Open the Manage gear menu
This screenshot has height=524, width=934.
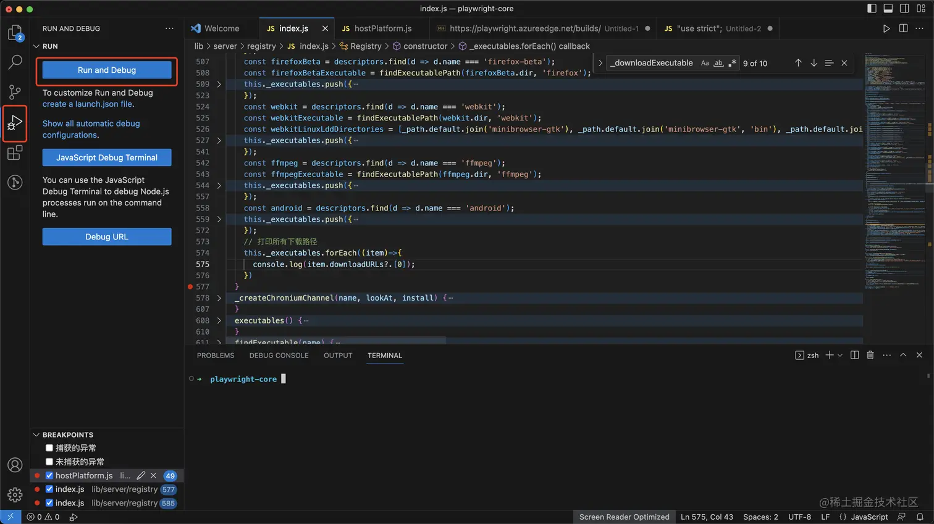15,494
